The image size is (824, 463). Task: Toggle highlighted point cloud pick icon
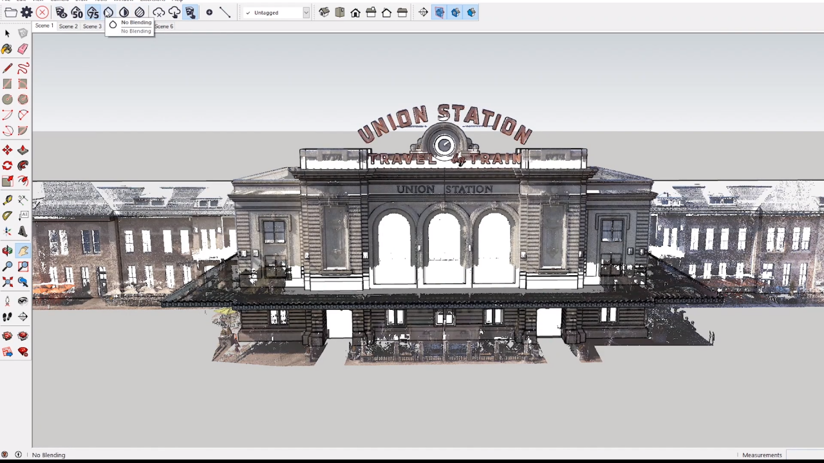point(190,12)
